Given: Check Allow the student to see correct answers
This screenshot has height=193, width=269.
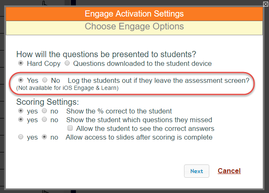Looking at the screenshot, I should (70, 128).
